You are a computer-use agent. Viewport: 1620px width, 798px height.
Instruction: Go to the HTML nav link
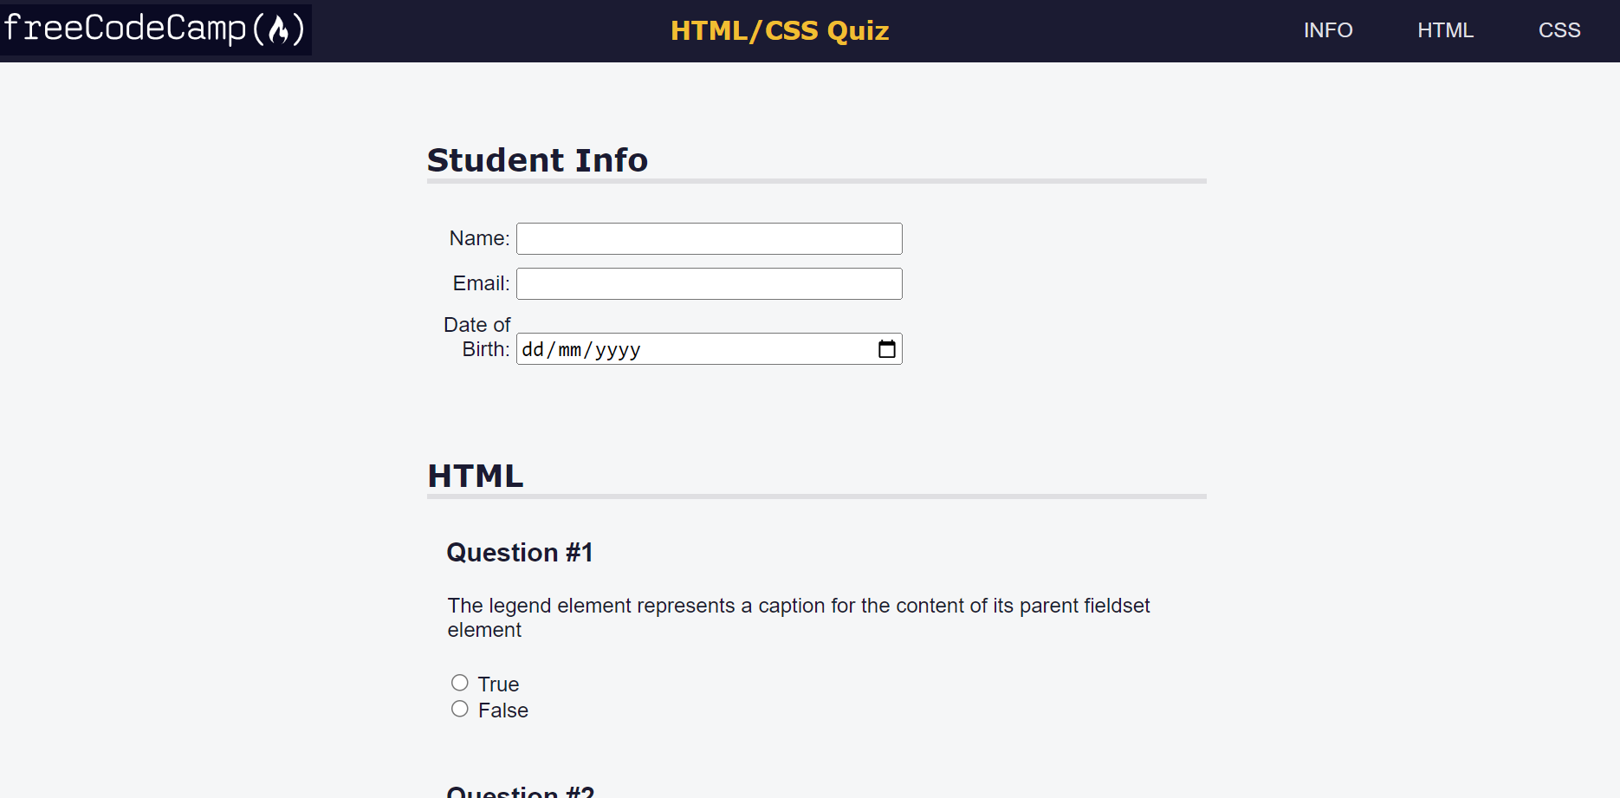coord(1445,30)
